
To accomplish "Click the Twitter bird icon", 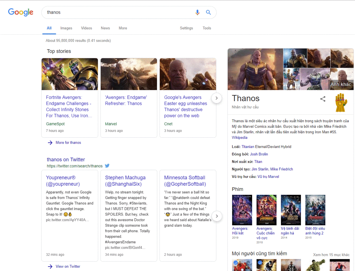I will click(x=107, y=166).
